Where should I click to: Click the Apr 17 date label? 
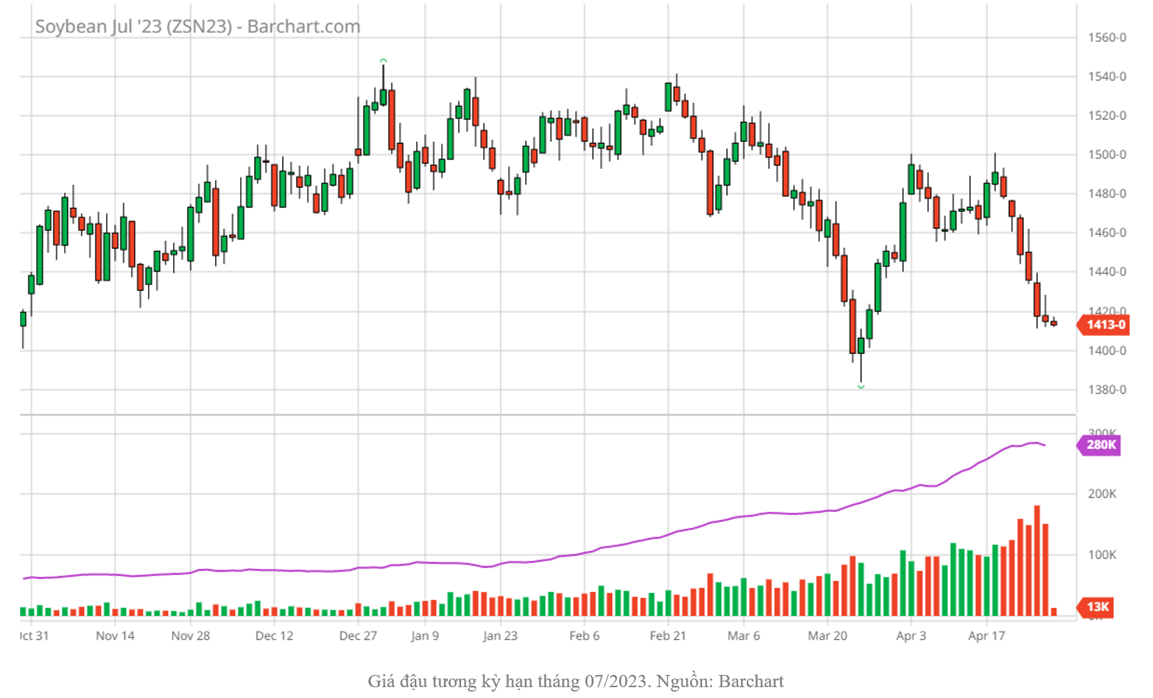(x=986, y=635)
